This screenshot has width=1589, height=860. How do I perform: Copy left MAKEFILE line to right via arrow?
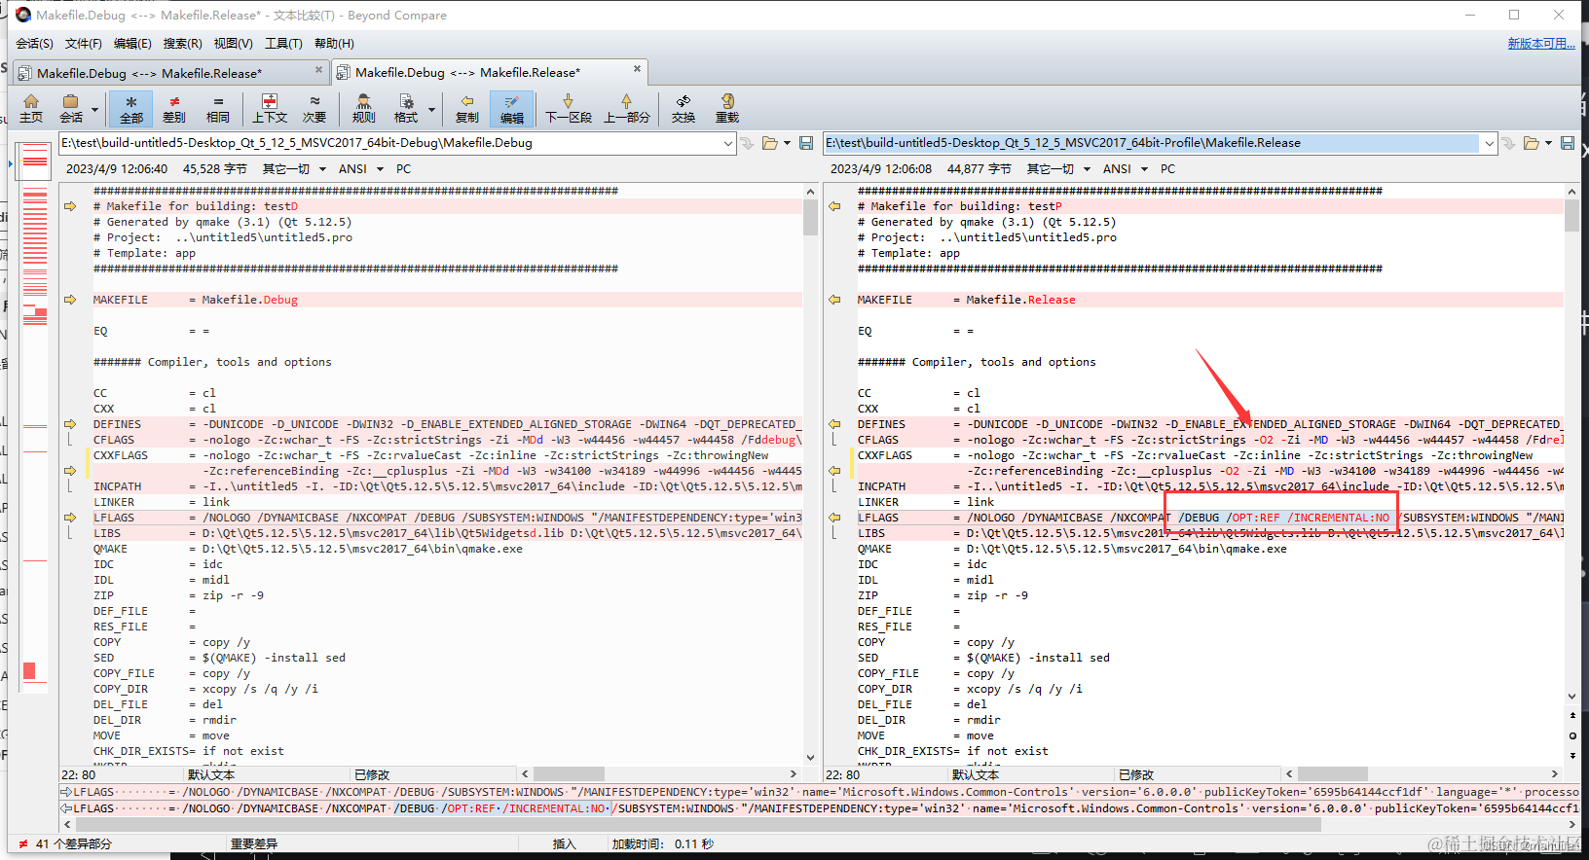click(70, 300)
